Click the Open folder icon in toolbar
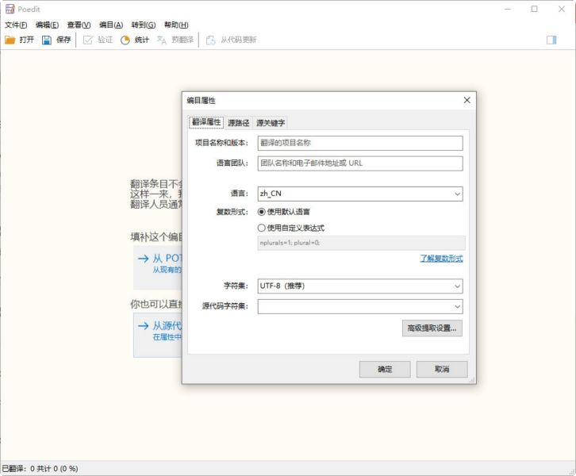The height and width of the screenshot is (476, 576). [x=10, y=40]
